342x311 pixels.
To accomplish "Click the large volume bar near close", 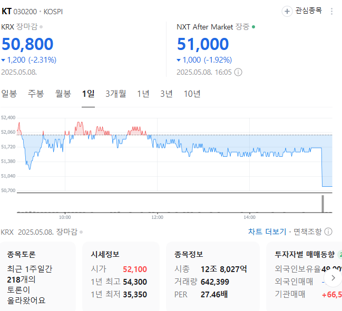I will coord(323,204).
